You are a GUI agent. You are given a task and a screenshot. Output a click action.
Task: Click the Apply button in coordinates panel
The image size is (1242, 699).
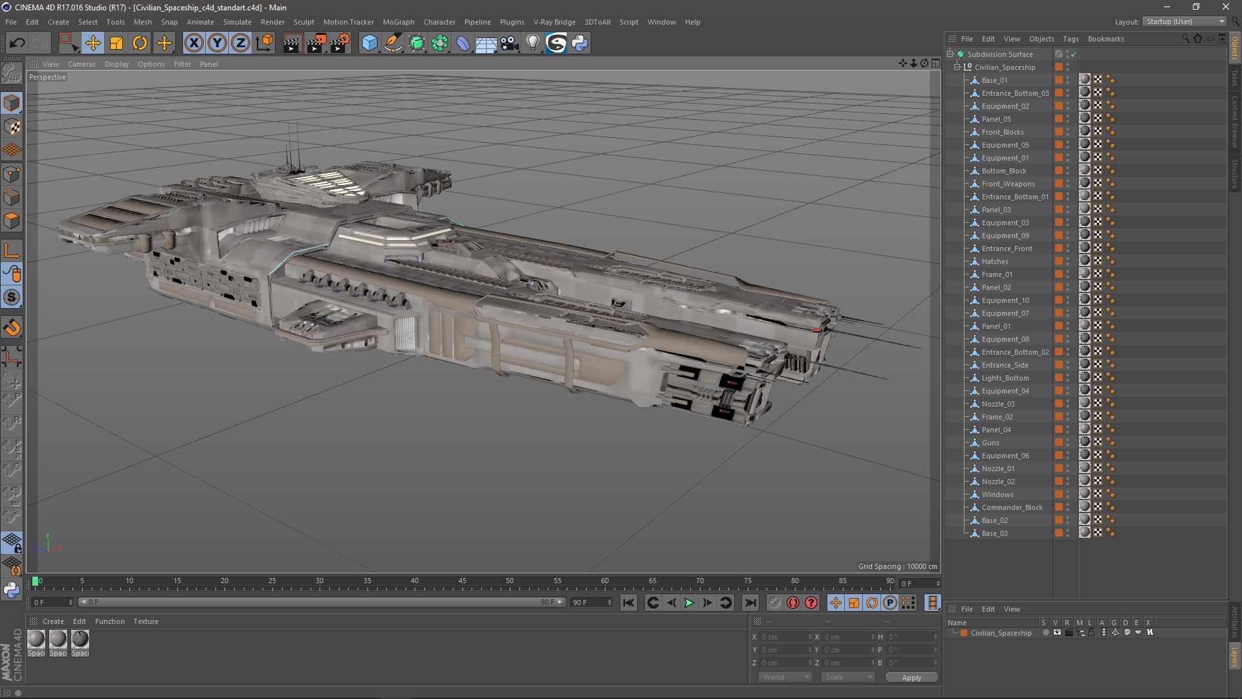(911, 677)
